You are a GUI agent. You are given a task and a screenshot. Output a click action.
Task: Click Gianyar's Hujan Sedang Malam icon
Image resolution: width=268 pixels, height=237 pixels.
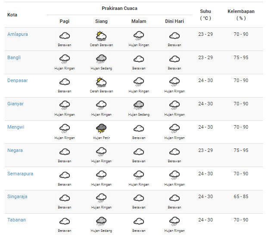click(139, 105)
